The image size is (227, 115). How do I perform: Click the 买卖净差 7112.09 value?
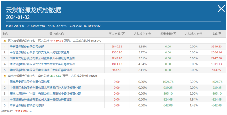pyautogui.click(x=21, y=111)
